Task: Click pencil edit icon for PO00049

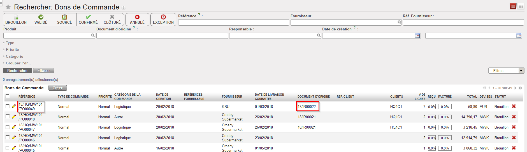Action: (x=14, y=106)
